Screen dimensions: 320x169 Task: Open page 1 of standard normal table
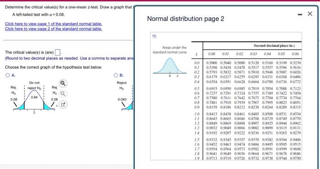53,24
